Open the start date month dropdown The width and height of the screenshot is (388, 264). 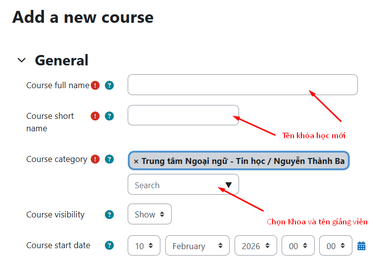coord(197,246)
